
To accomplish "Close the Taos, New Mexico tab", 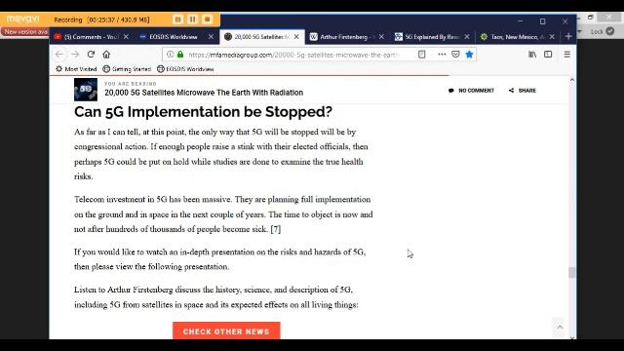I will [x=552, y=37].
